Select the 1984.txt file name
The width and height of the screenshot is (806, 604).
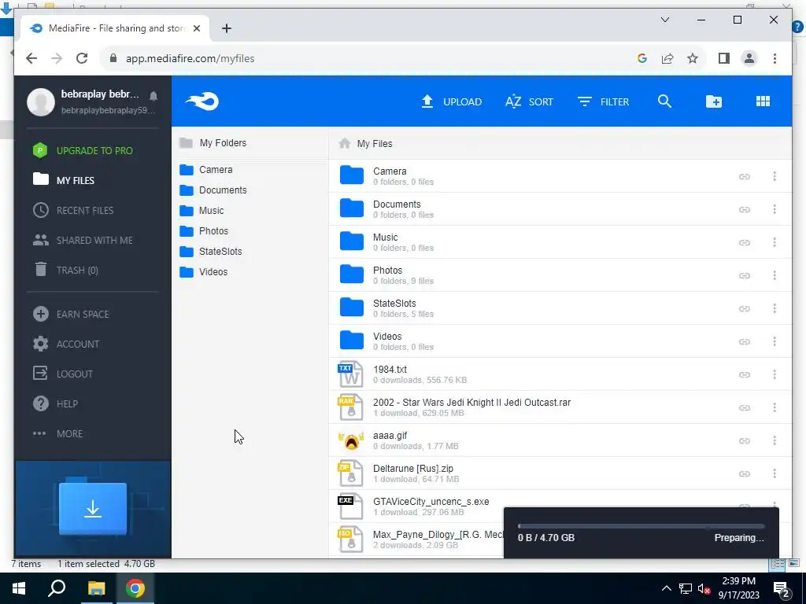point(390,370)
